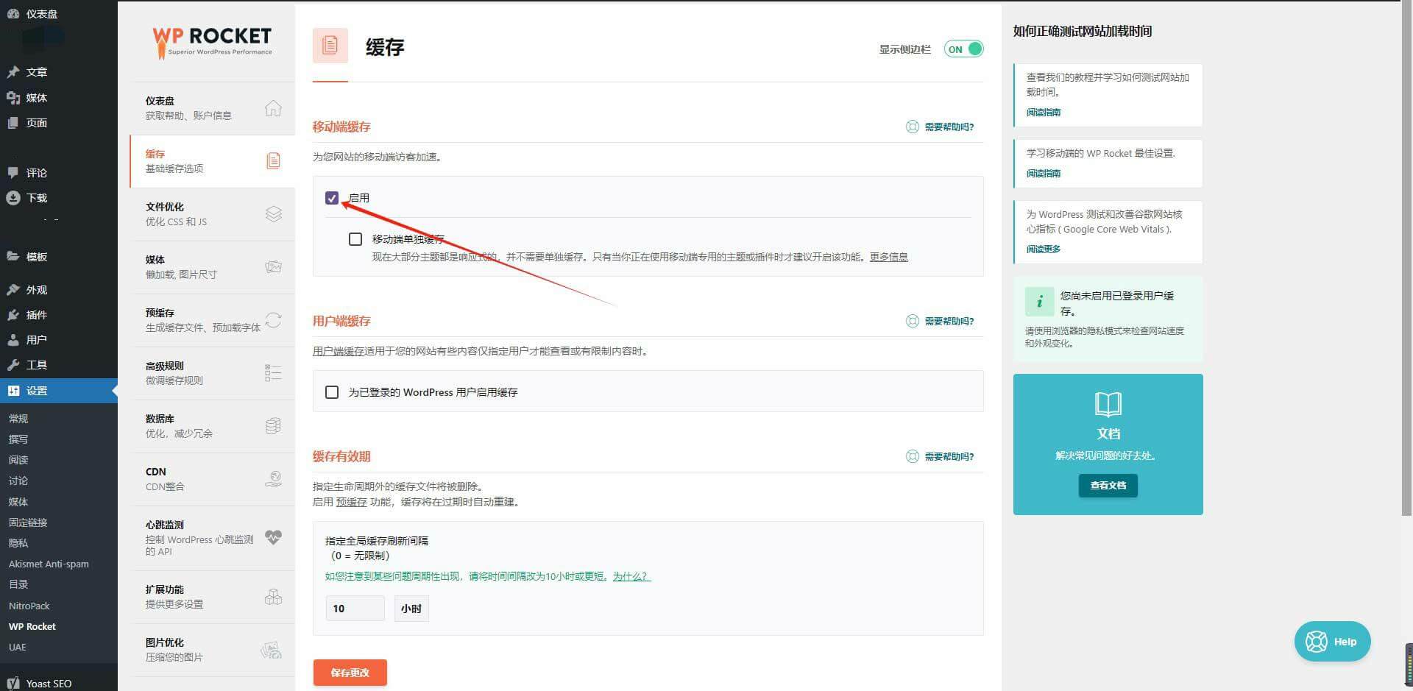
Task: Click the 插件 plug icon
Action: (x=13, y=315)
